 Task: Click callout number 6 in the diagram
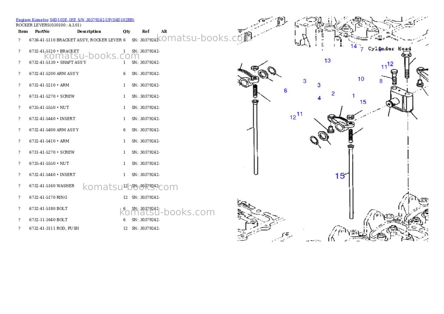(285, 91)
